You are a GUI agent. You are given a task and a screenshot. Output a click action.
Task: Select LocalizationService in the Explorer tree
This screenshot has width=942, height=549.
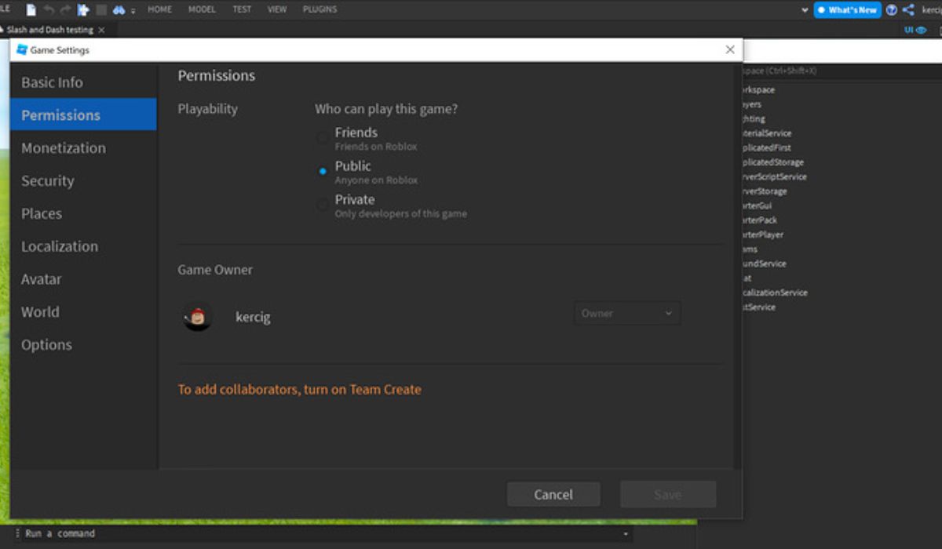[x=774, y=293]
